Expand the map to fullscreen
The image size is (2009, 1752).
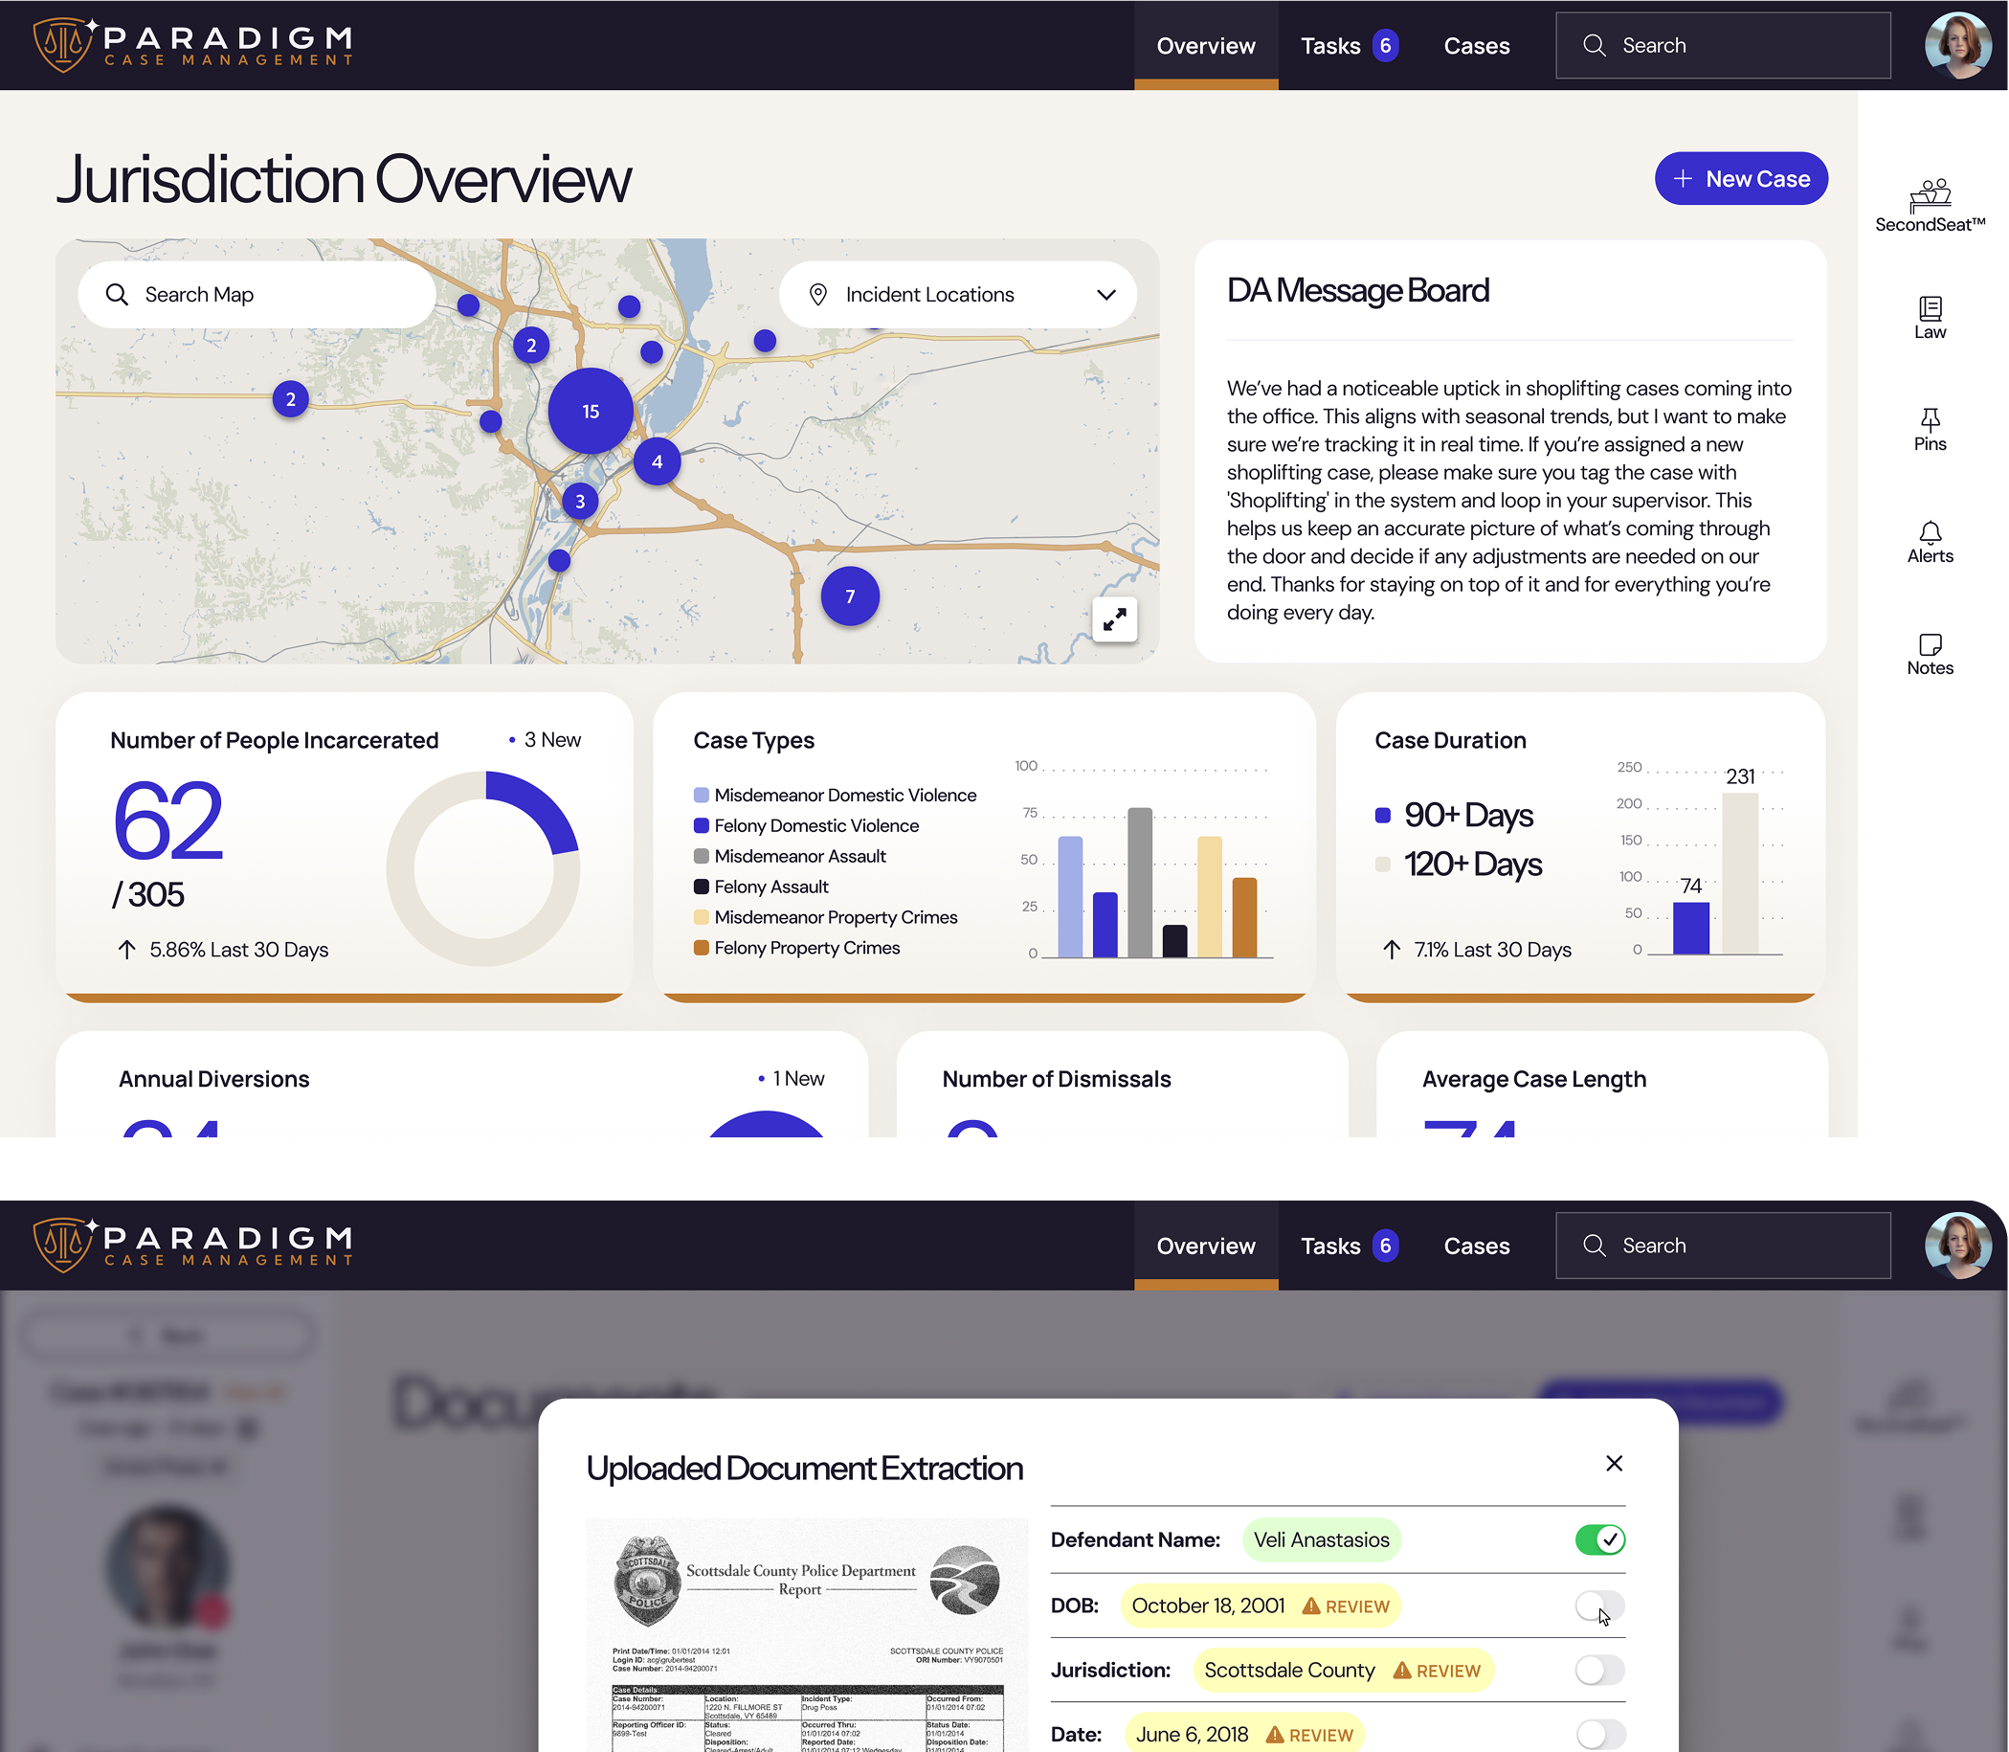[x=1113, y=618]
